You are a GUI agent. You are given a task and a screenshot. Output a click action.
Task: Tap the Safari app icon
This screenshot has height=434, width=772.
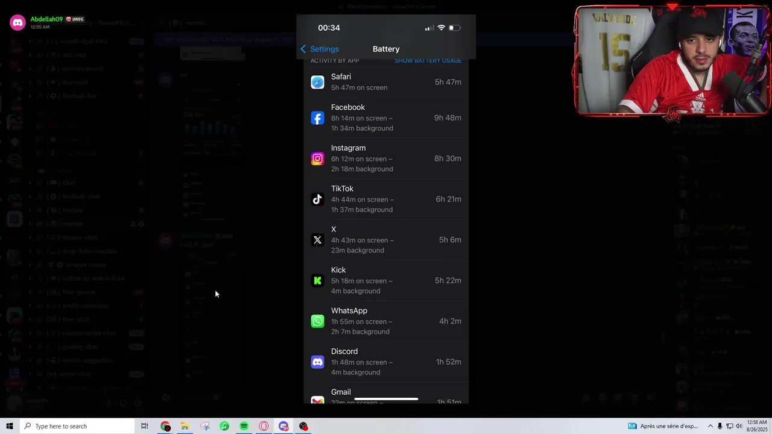tap(317, 82)
